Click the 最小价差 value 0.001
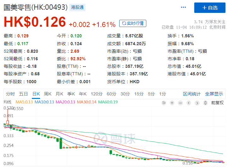 coord(85,82)
